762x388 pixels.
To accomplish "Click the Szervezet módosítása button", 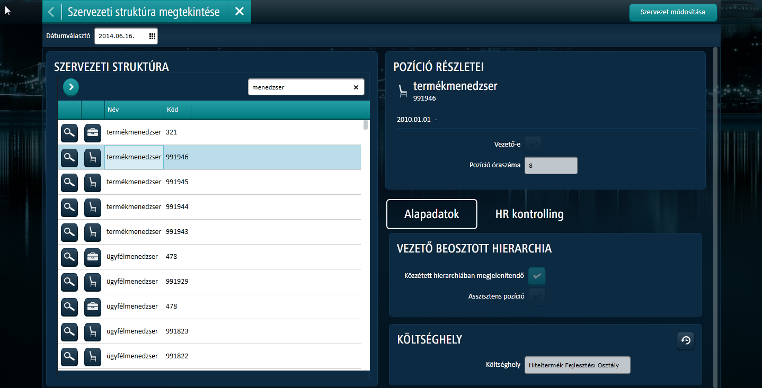I will pyautogui.click(x=673, y=12).
